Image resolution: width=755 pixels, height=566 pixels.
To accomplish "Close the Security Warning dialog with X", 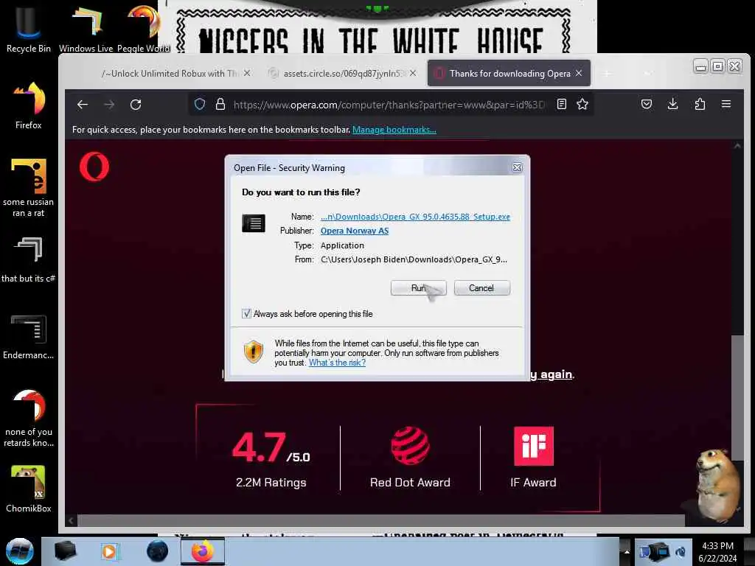I will (x=517, y=167).
